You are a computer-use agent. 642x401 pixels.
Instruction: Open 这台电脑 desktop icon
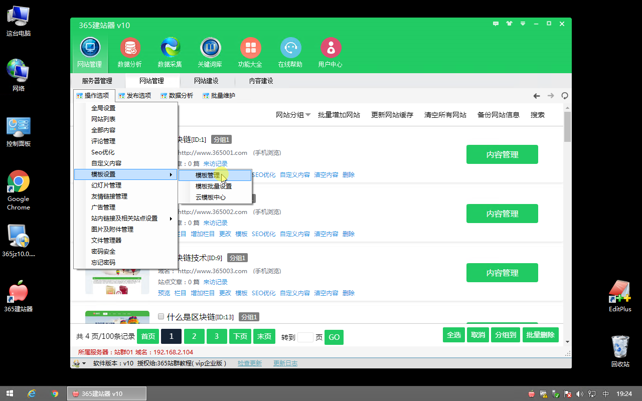point(19,20)
